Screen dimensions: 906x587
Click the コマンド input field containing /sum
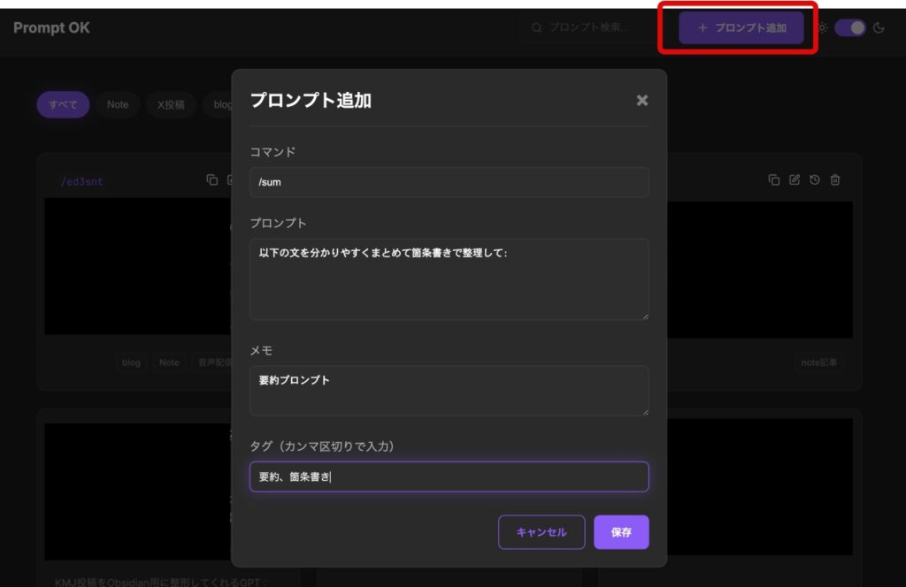[449, 182]
